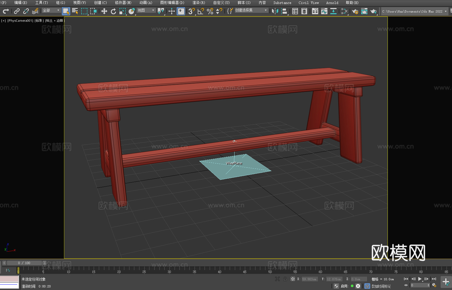Step to previous frame
The width and height of the screenshot is (452, 290).
(413, 279)
